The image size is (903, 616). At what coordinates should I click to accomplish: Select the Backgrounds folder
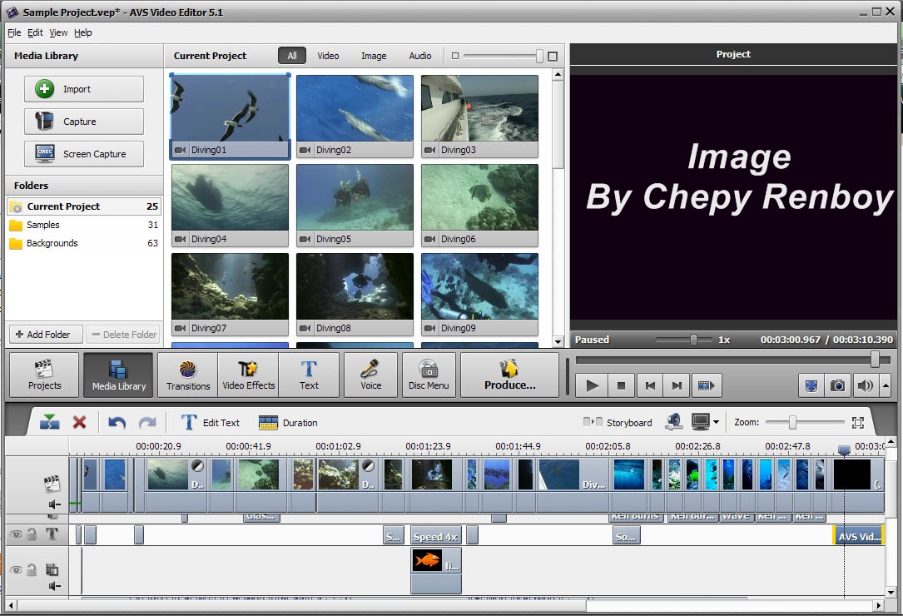[84, 243]
